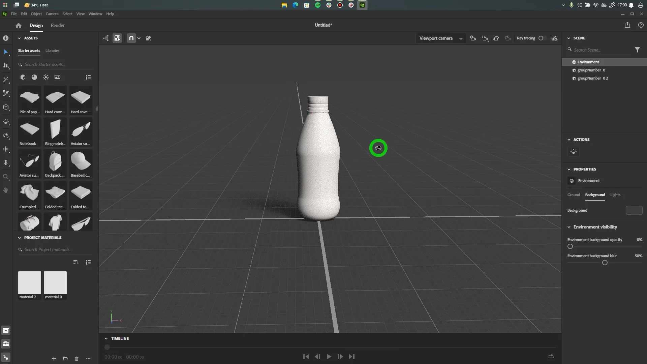This screenshot has width=647, height=364.
Task: Collapse the TIMELINE panel
Action: point(106,338)
